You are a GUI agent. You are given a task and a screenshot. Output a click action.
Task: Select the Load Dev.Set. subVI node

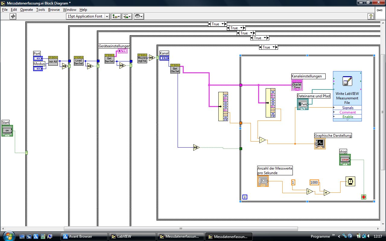tap(78, 61)
